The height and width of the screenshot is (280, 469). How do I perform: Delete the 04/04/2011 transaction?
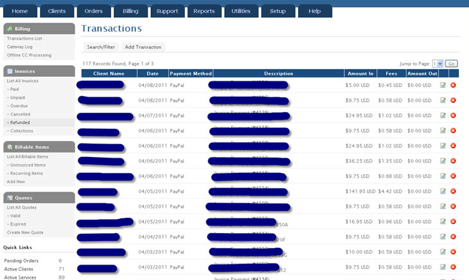tap(453, 236)
